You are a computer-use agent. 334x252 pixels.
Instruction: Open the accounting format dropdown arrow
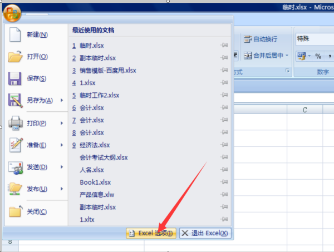click(309, 56)
